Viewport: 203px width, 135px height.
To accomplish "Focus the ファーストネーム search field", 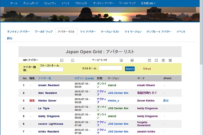I will click(52, 69).
